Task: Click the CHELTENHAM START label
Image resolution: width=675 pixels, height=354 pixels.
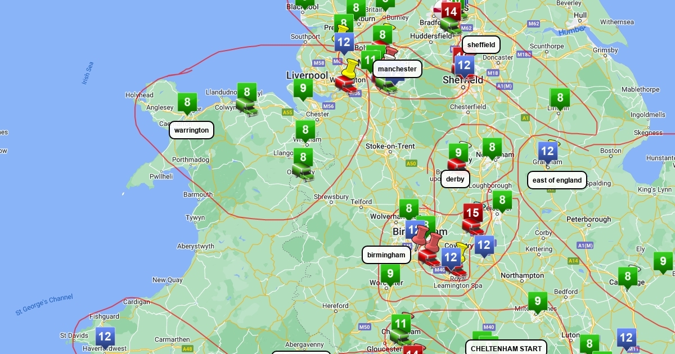Action: pos(506,348)
